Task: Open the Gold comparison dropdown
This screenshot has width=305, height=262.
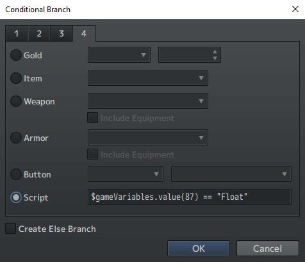Action: tap(119, 55)
